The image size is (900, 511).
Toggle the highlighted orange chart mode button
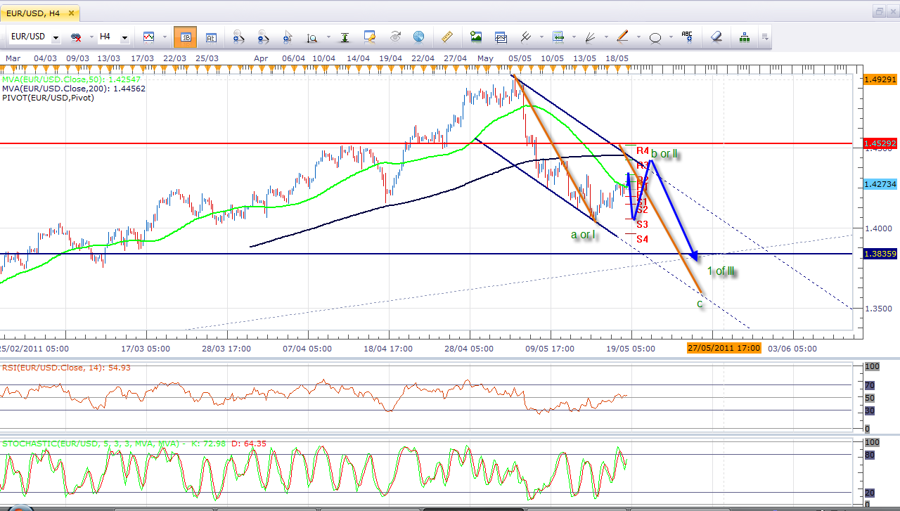[185, 37]
